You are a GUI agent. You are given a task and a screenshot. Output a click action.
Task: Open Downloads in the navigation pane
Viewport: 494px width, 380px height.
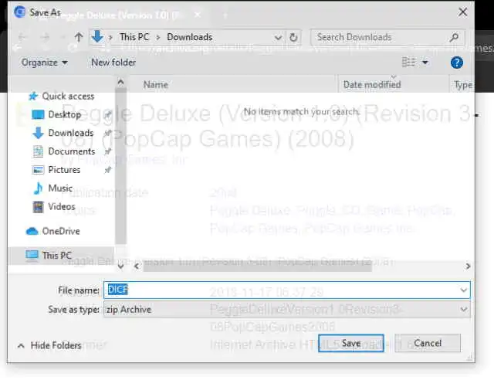tap(63, 133)
